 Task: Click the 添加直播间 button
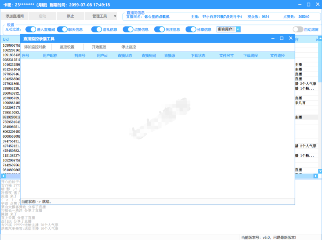point(15,17)
